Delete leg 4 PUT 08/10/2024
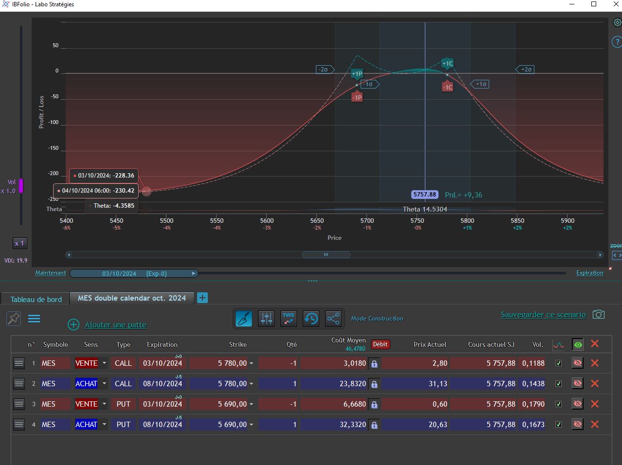Viewport: 622px width, 465px height. tap(595, 424)
